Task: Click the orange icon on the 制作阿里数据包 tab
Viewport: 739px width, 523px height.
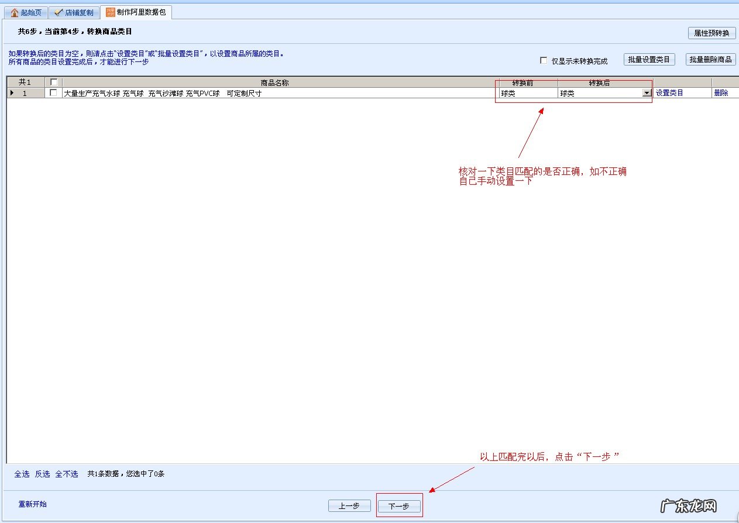Action: point(110,12)
